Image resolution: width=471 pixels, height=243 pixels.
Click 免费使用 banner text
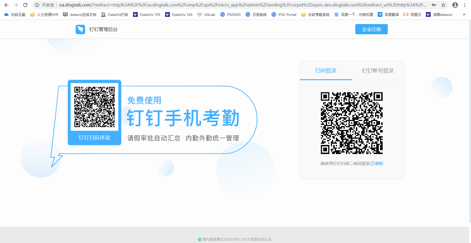coord(144,100)
